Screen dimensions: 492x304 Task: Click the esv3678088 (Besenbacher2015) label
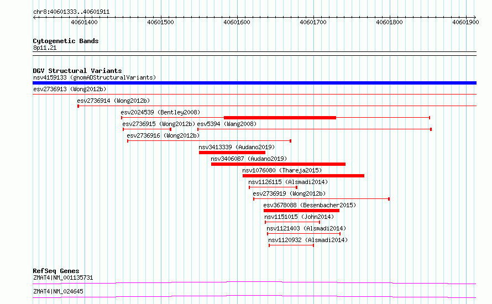click(310, 205)
